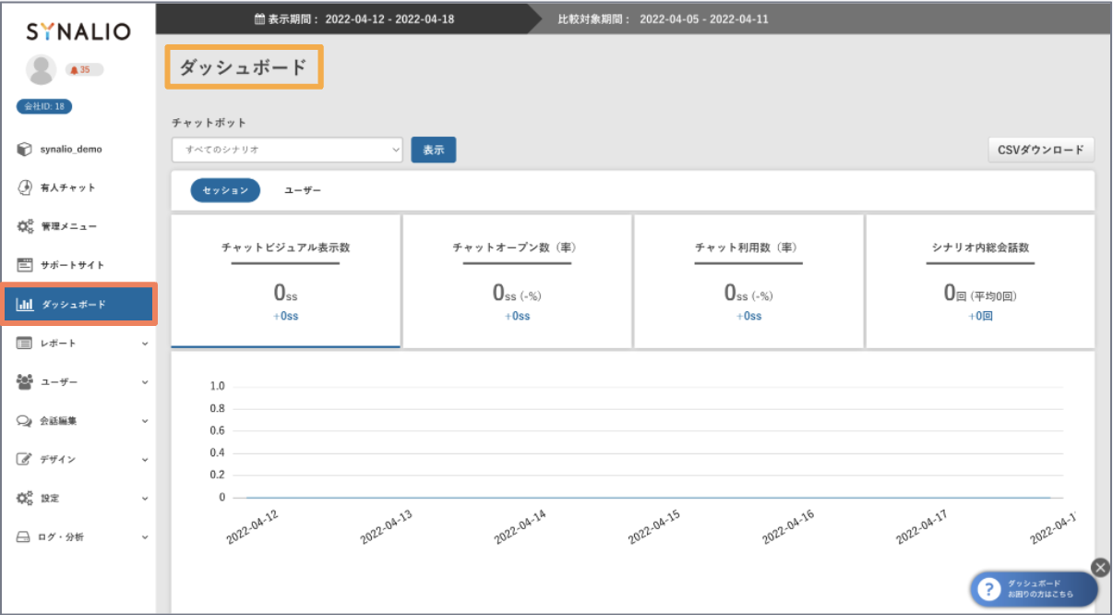Open the 管理メニュー gears icon
Image resolution: width=1113 pixels, height=615 pixels.
click(x=25, y=226)
